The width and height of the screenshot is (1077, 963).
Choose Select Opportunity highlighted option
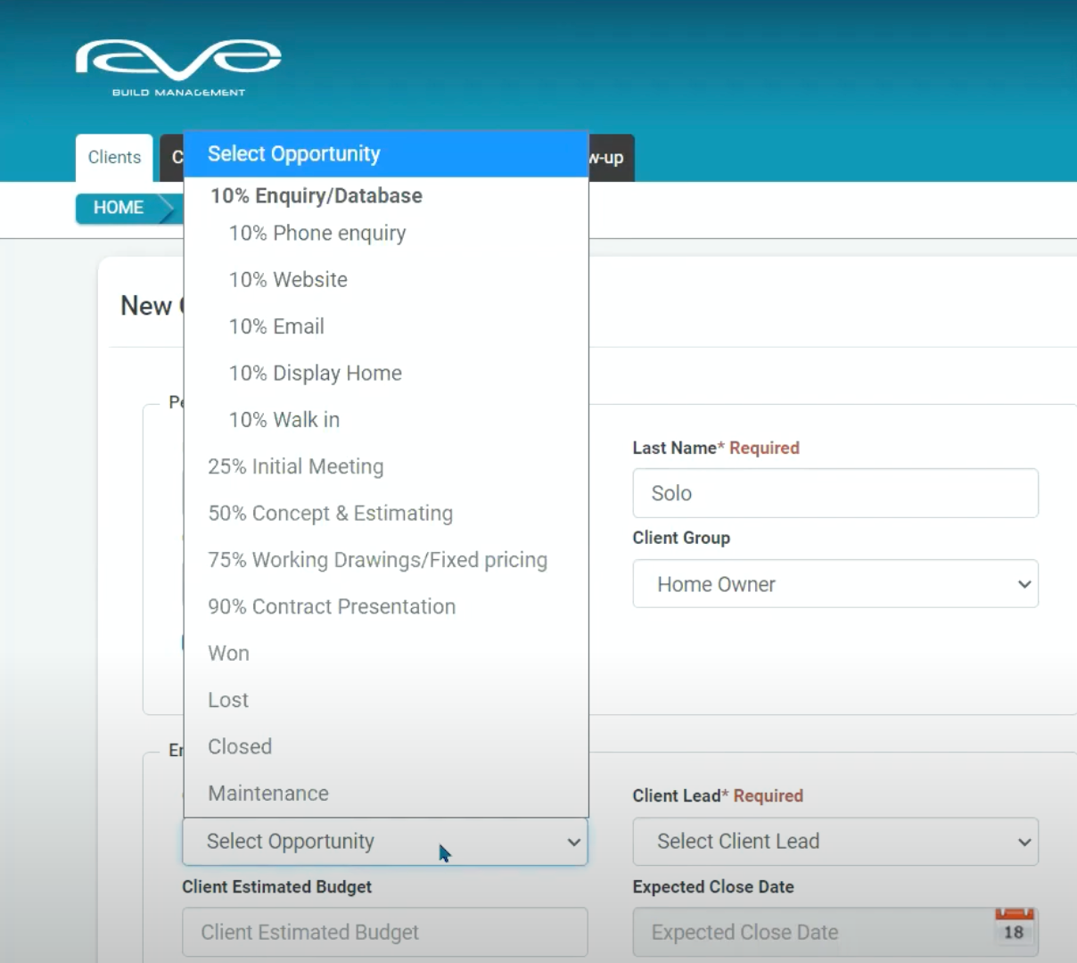pyautogui.click(x=386, y=154)
